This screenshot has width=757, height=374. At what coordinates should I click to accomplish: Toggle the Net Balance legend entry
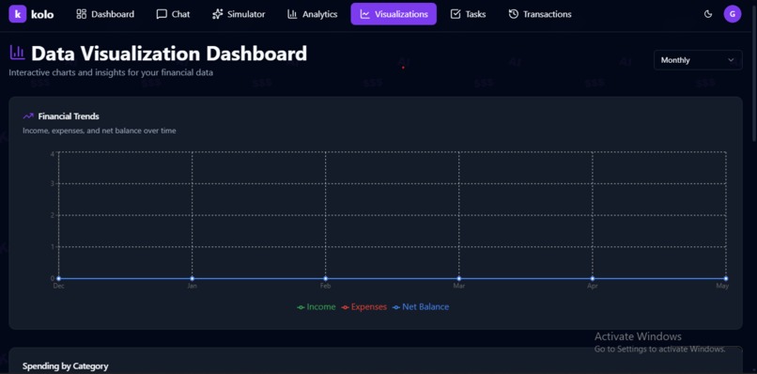click(x=421, y=307)
